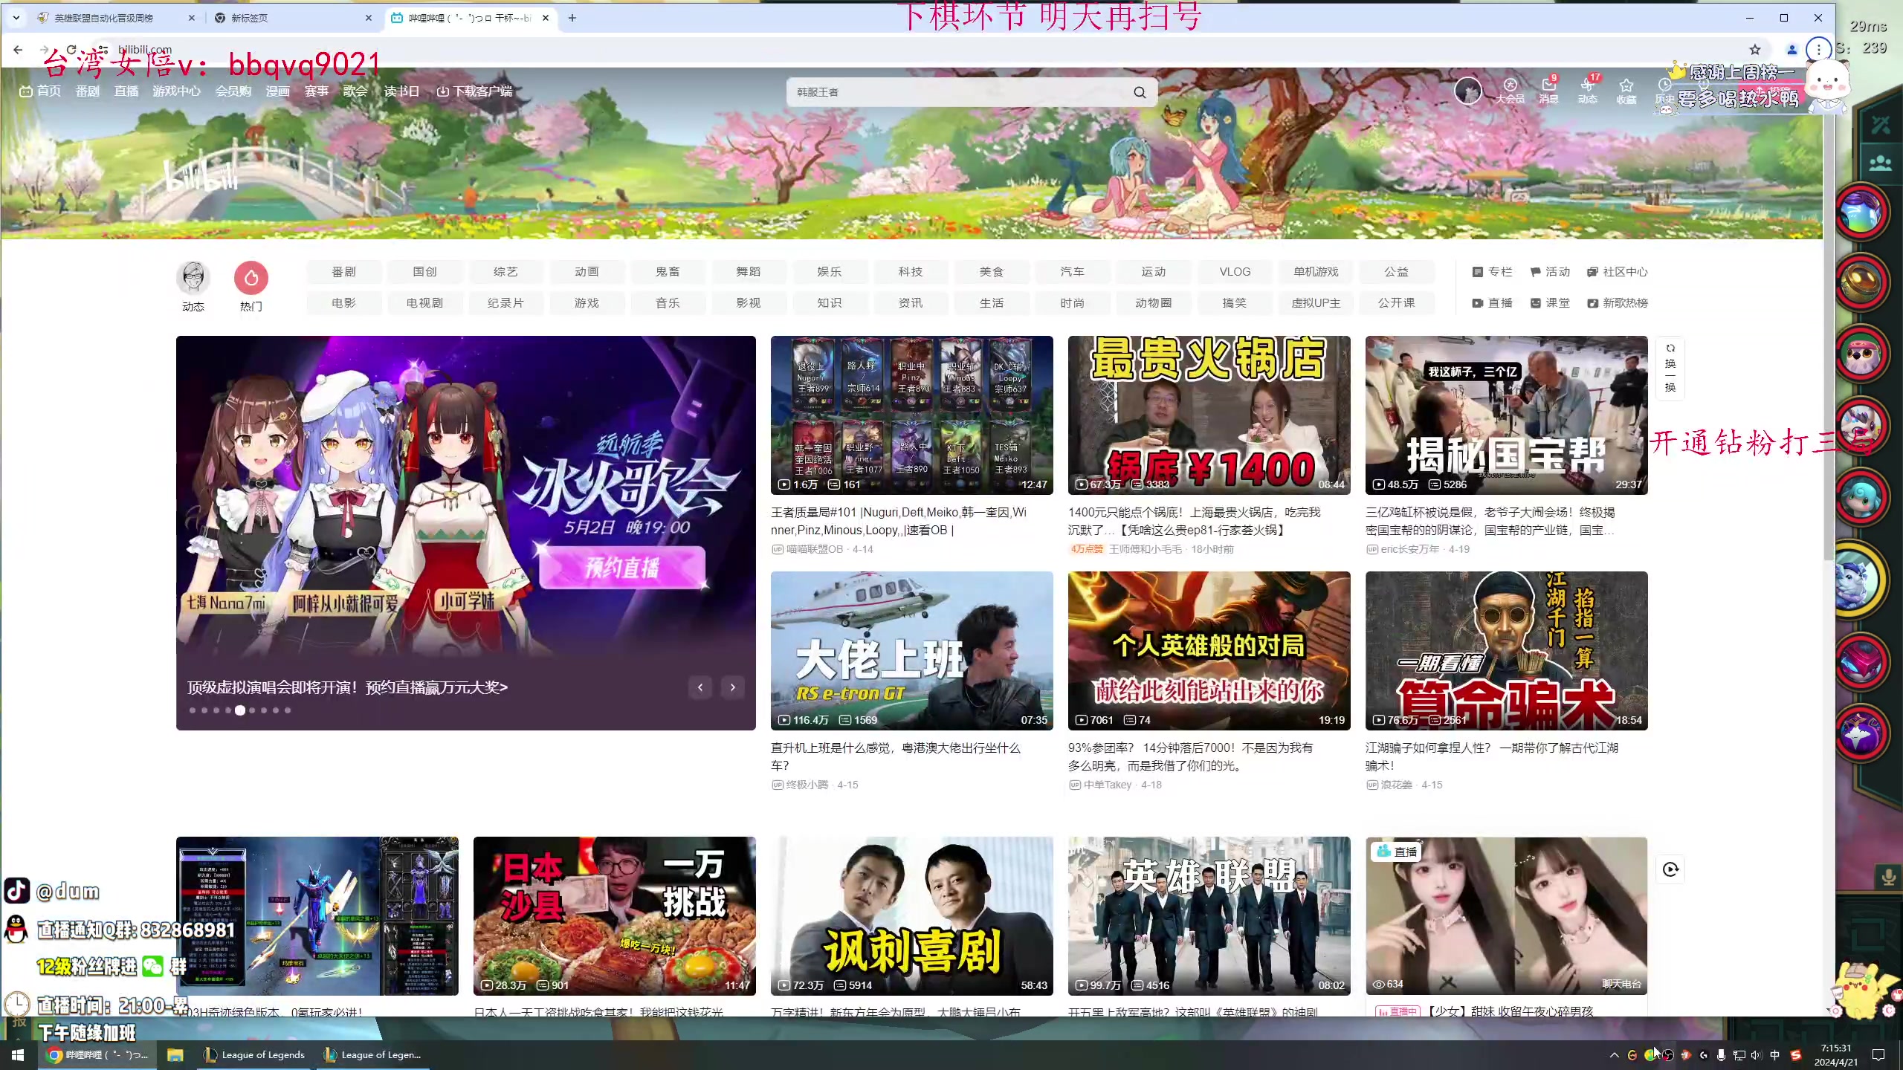Open the 揭秘国宝帮 video thumbnail
Viewport: 1903px width, 1070px height.
pos(1506,415)
